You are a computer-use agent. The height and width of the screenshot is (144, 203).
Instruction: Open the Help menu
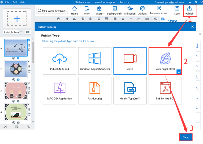(23, 2)
